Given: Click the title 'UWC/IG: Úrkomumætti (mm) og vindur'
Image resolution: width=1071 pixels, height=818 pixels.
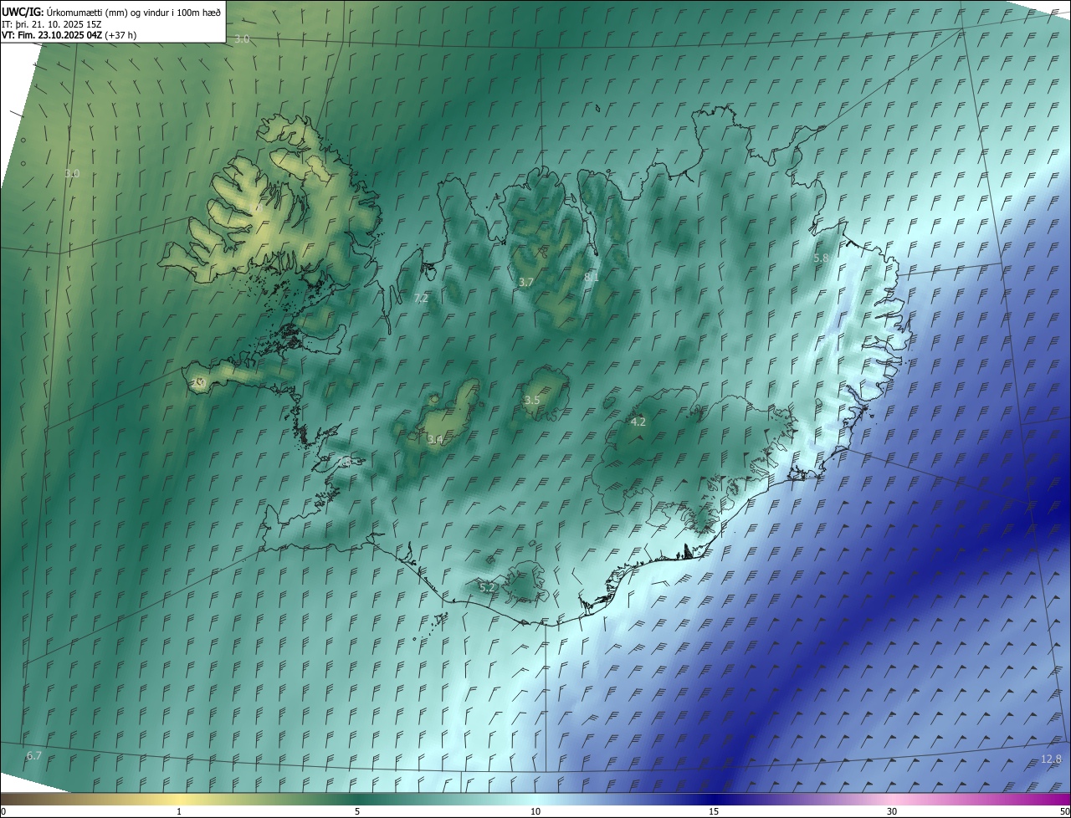Looking at the screenshot, I should click(x=111, y=11).
